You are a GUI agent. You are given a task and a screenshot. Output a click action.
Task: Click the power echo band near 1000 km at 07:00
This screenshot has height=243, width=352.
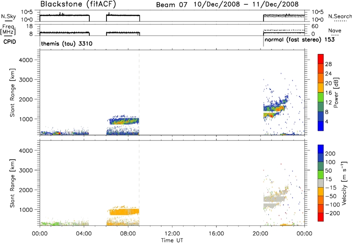click(124, 121)
